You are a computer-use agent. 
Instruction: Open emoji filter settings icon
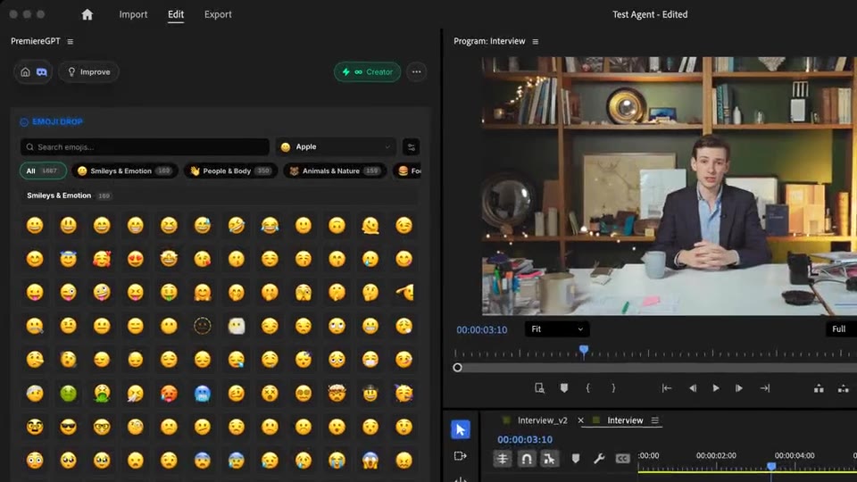[x=411, y=147]
